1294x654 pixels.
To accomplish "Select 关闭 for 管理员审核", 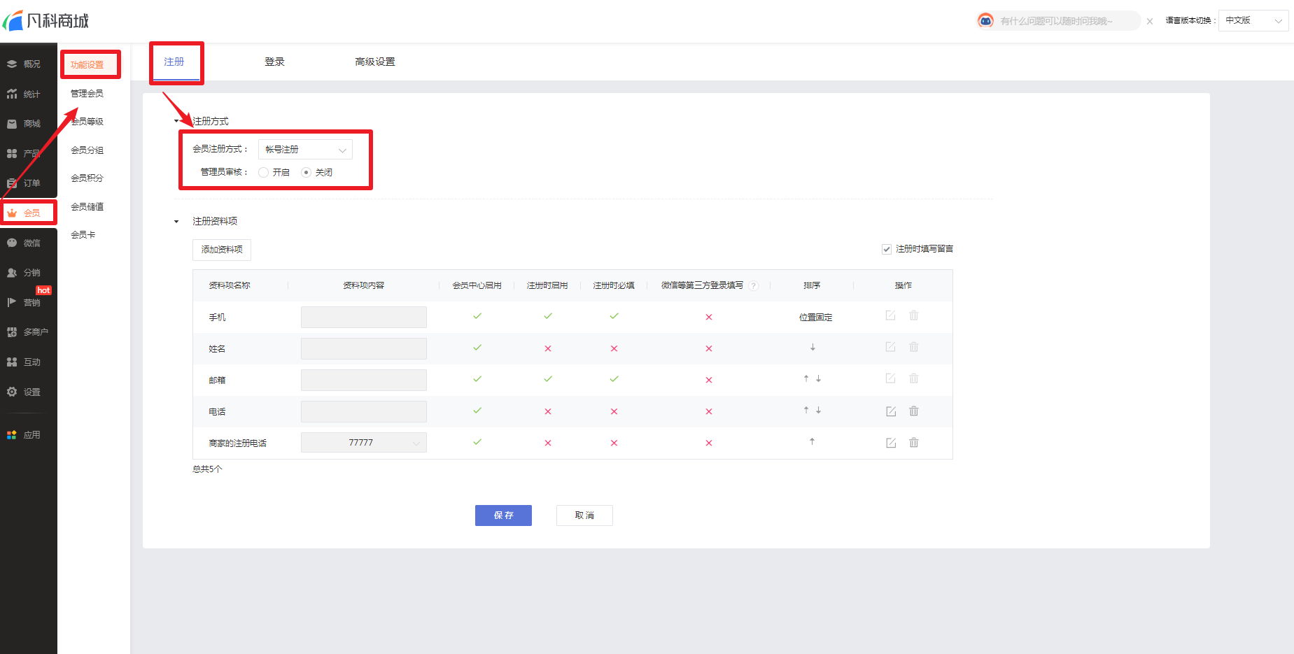I will coord(306,172).
